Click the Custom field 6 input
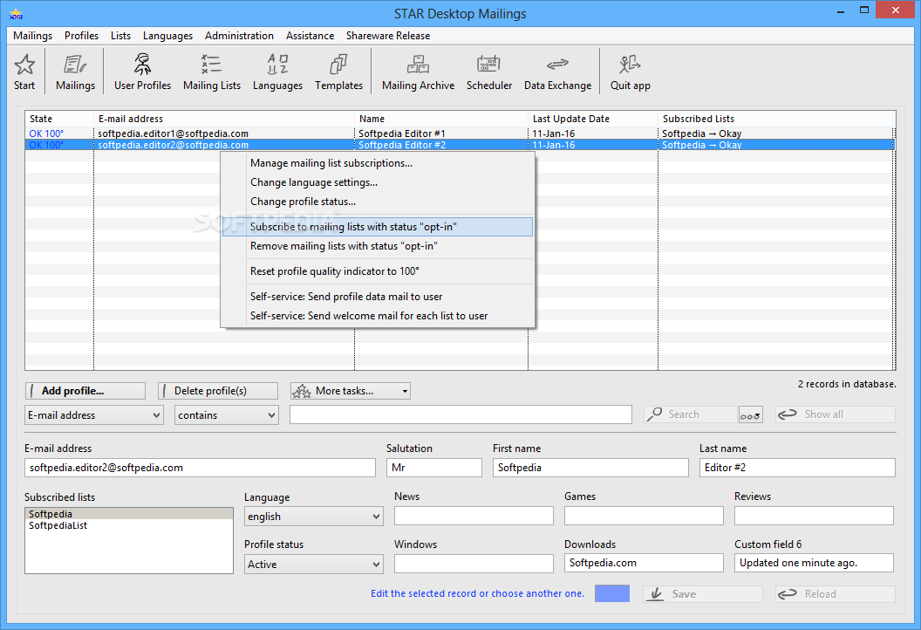The width and height of the screenshot is (921, 630). point(814,563)
